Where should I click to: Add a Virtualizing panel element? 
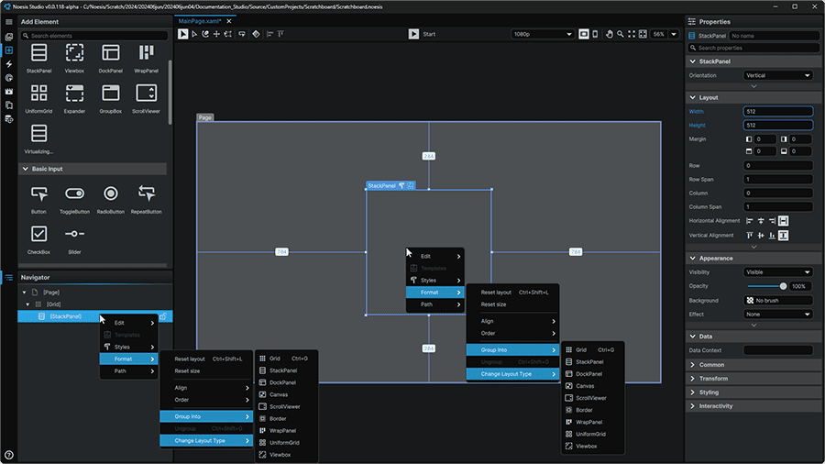(x=38, y=138)
